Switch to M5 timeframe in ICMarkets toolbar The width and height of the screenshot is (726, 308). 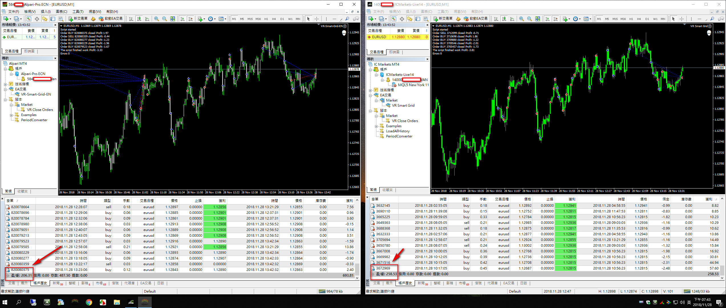607,19
